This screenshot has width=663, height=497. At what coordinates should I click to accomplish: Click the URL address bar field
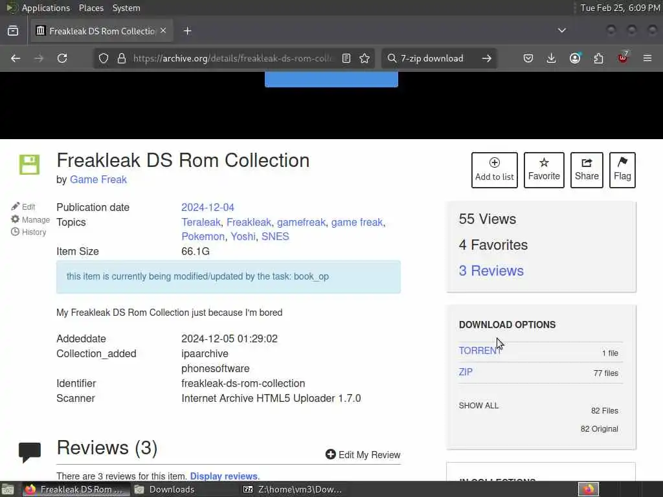point(232,58)
